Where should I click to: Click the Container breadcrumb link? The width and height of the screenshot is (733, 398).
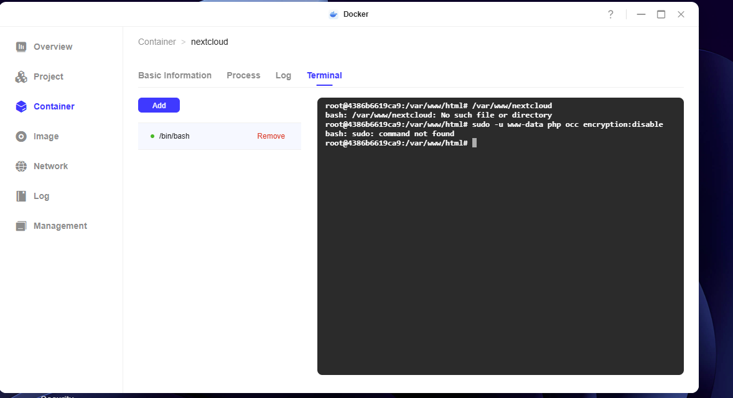point(157,42)
